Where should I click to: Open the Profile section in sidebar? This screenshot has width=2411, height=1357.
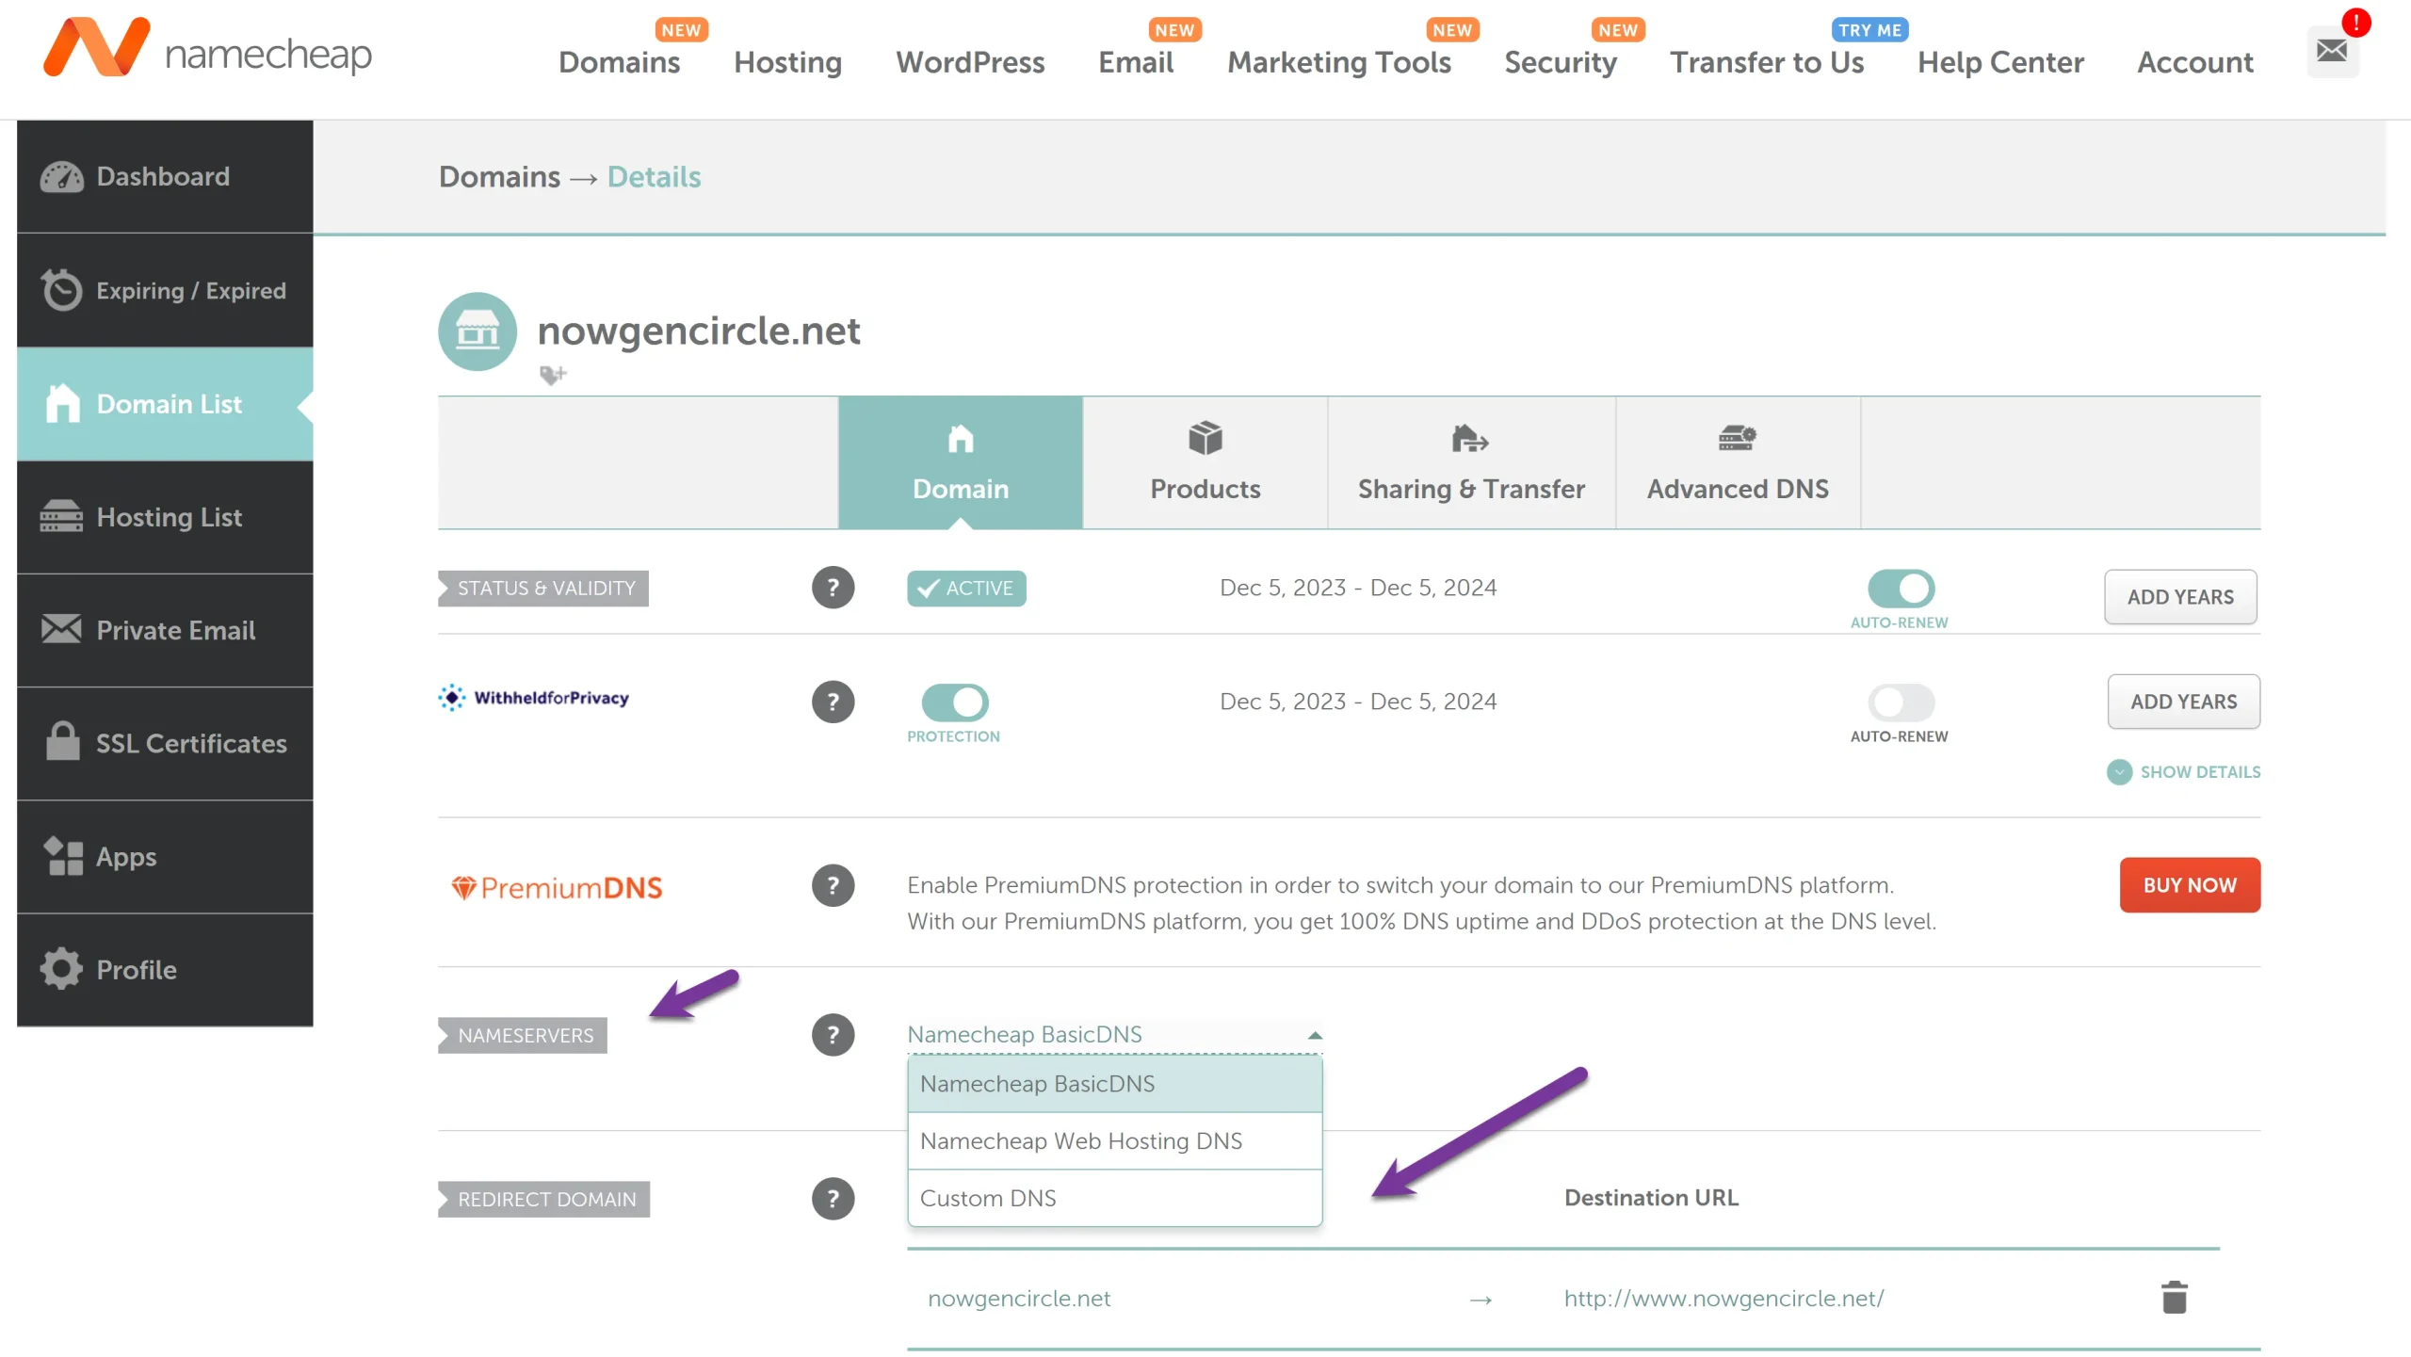[x=61, y=969]
